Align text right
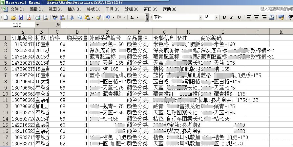The width and height of the screenshot is (293, 147). point(264,17)
